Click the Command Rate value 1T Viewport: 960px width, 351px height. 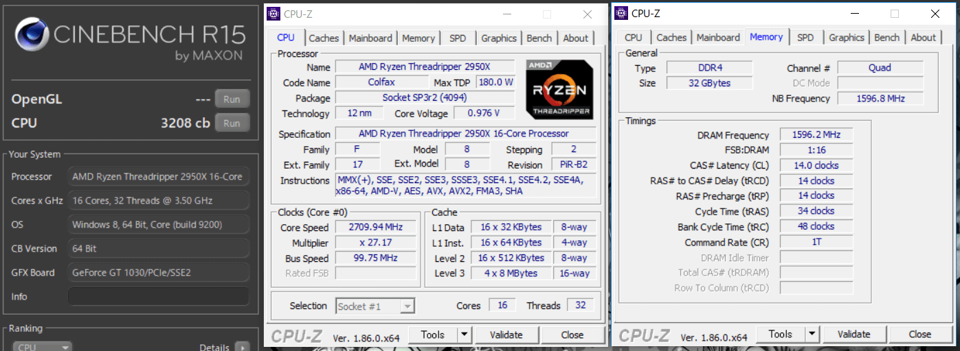click(x=816, y=242)
